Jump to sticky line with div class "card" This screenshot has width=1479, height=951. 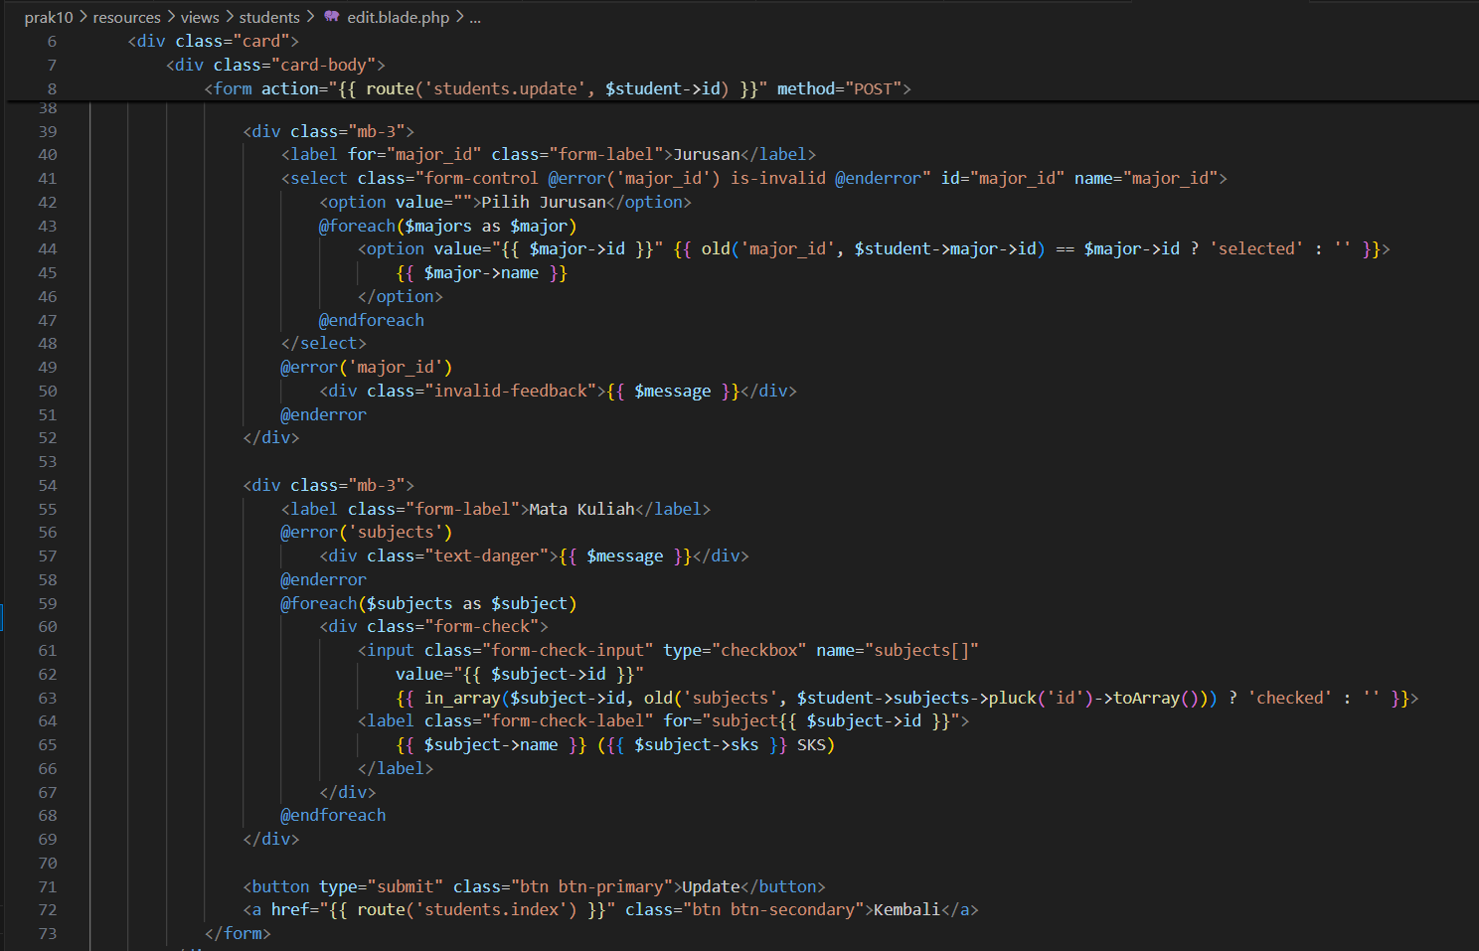tap(213, 41)
